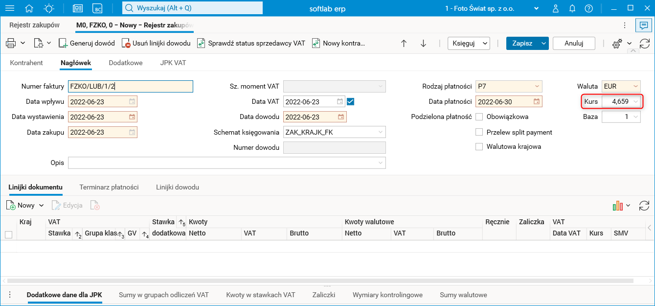The width and height of the screenshot is (655, 306).
Task: Click Usuń linijki dowodu icon
Action: coord(126,43)
